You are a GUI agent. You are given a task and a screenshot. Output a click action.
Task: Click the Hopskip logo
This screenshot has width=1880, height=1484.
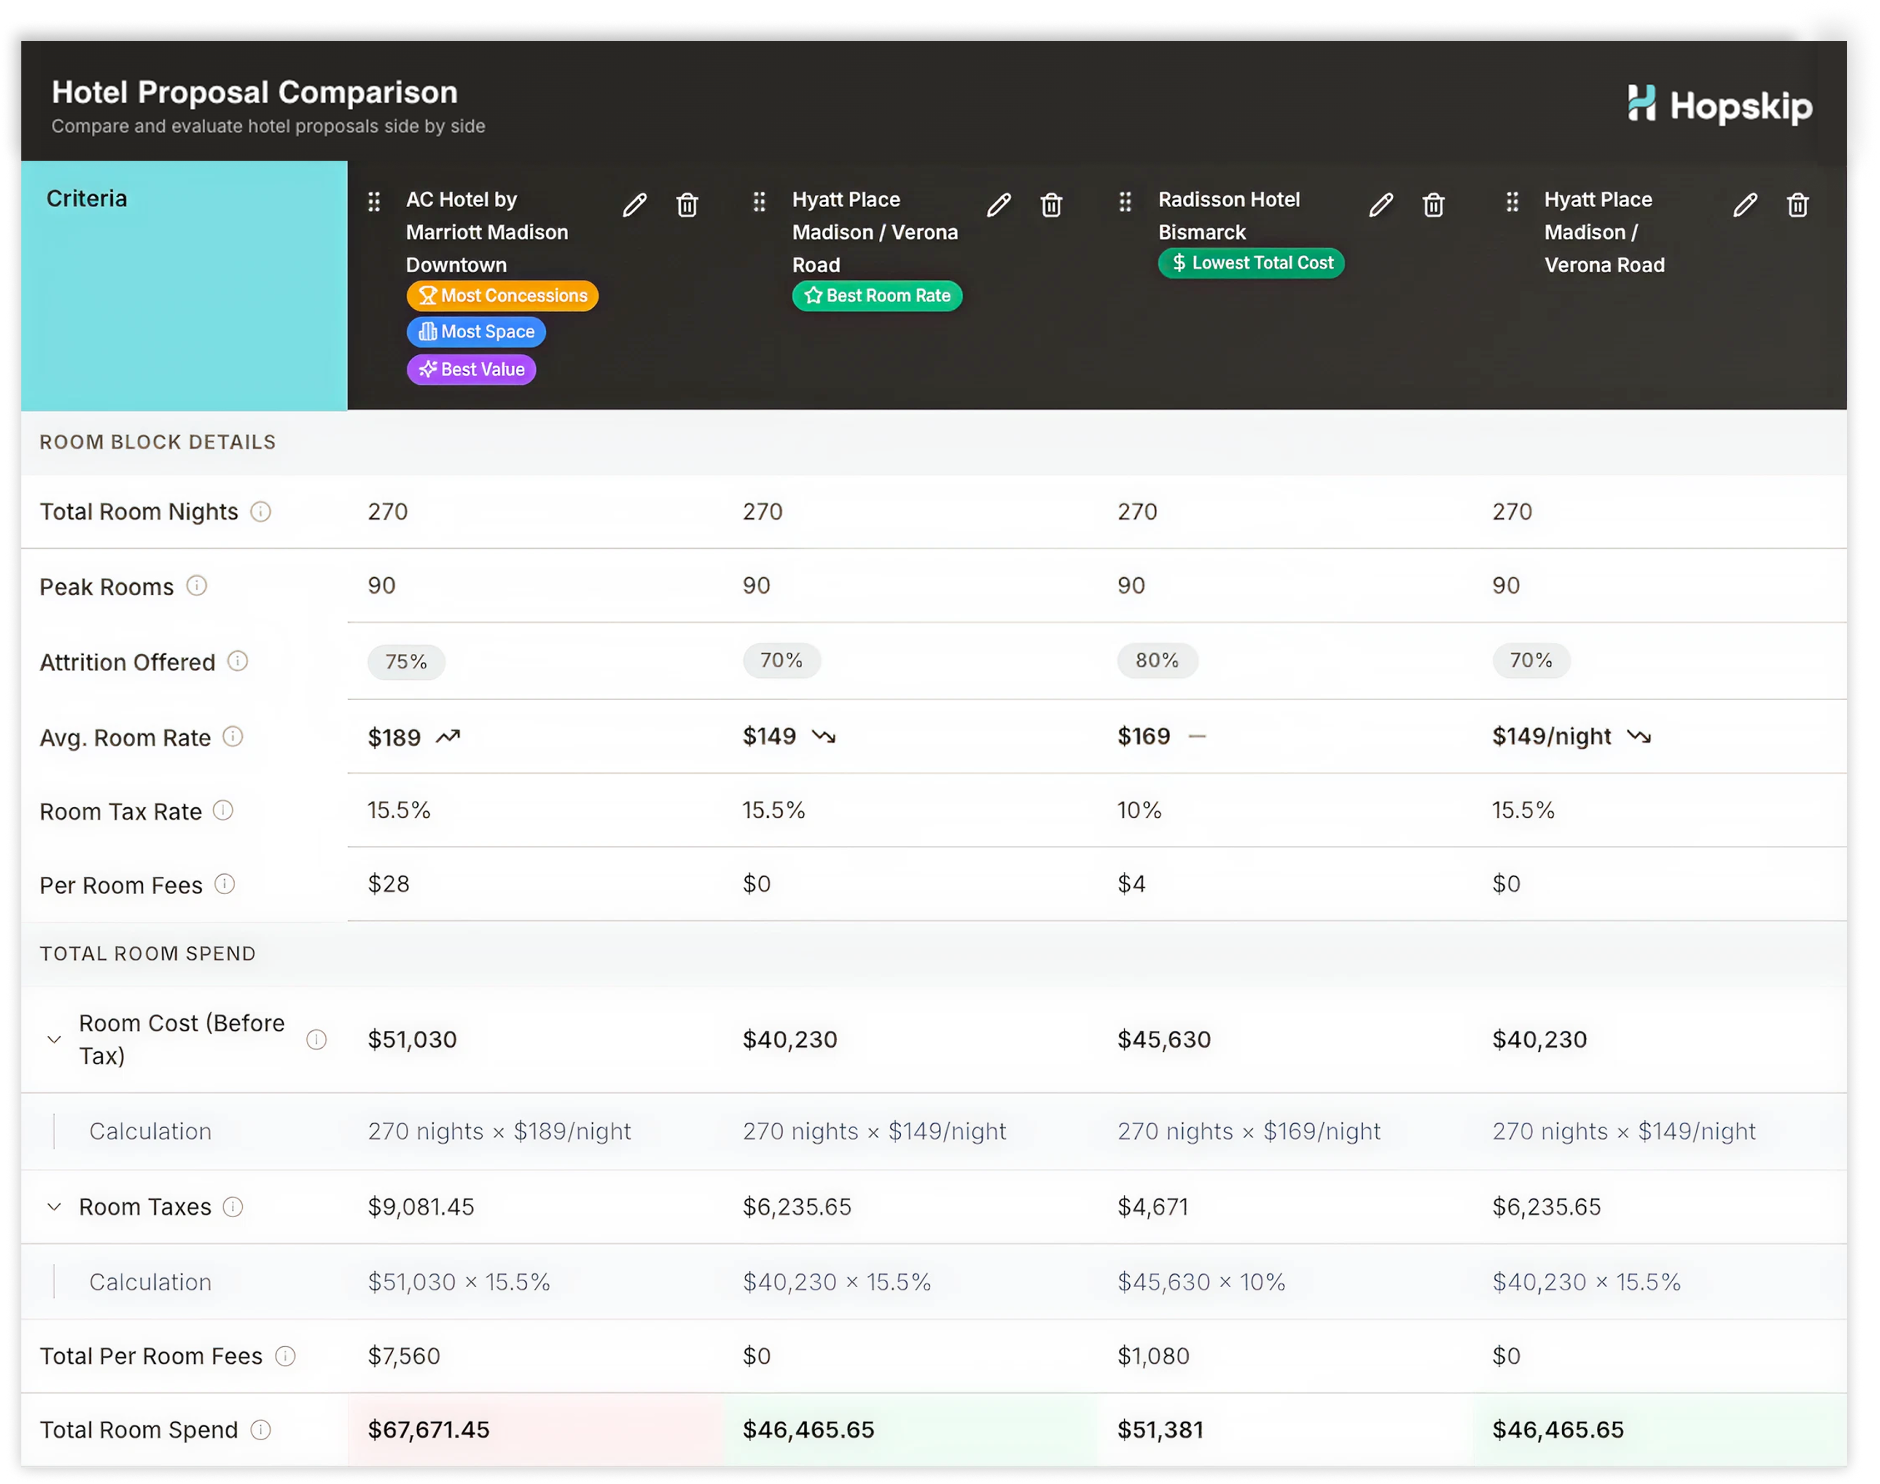1719,105
